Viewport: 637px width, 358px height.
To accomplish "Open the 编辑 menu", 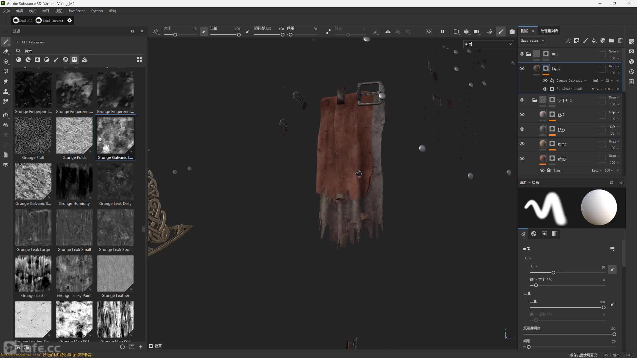I will click(x=20, y=11).
